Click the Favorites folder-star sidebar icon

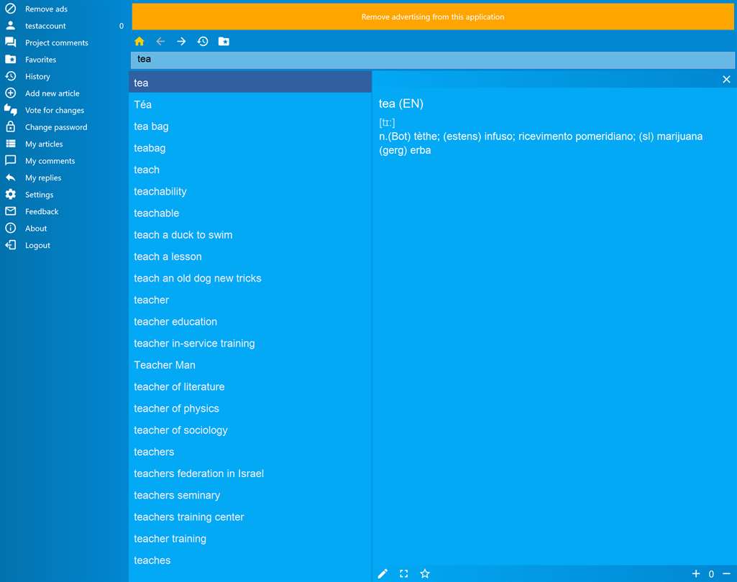click(10, 59)
